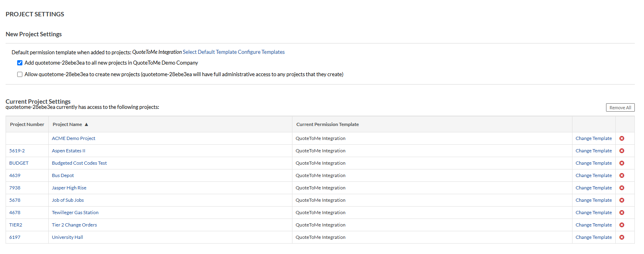The height and width of the screenshot is (254, 644).
Task: Change Template for Tier 2 Change Orders
Action: pyautogui.click(x=594, y=225)
